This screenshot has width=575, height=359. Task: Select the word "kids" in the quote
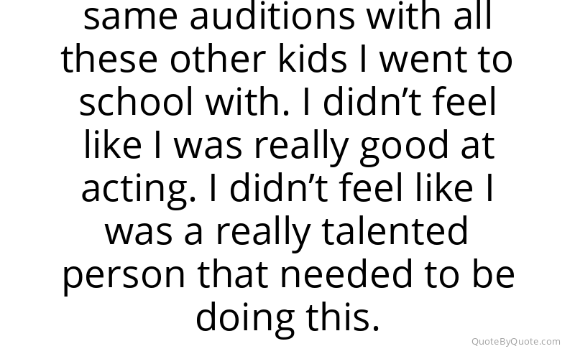tap(313, 59)
